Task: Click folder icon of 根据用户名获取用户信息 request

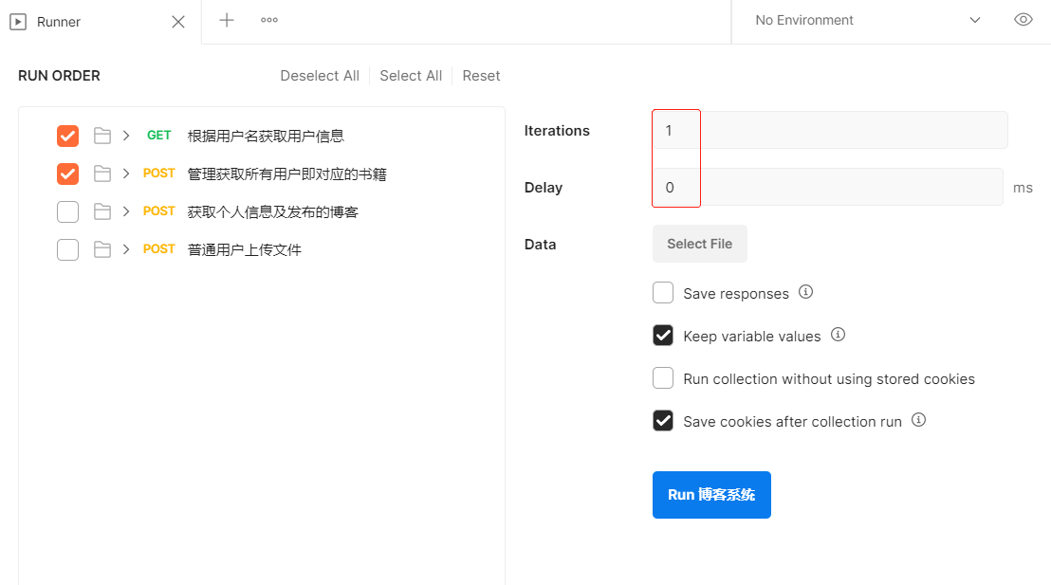Action: [101, 136]
